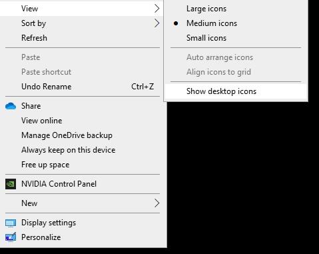Select the Medium icons radio option
The image size is (319, 254).
pos(236,23)
